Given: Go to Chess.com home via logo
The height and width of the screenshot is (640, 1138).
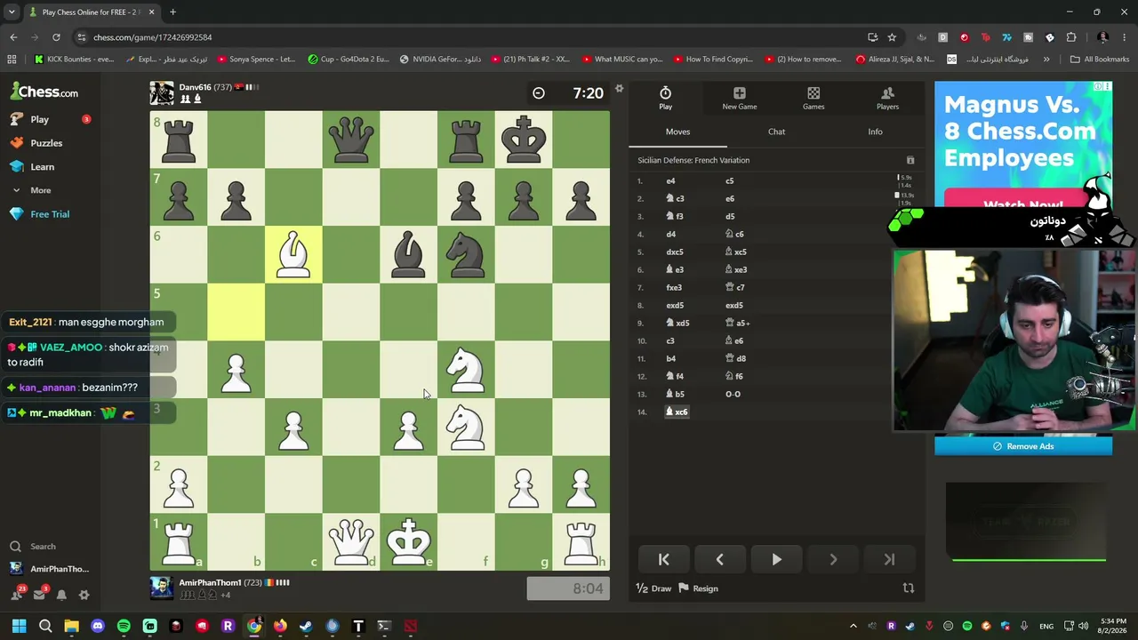Looking at the screenshot, I should [44, 92].
